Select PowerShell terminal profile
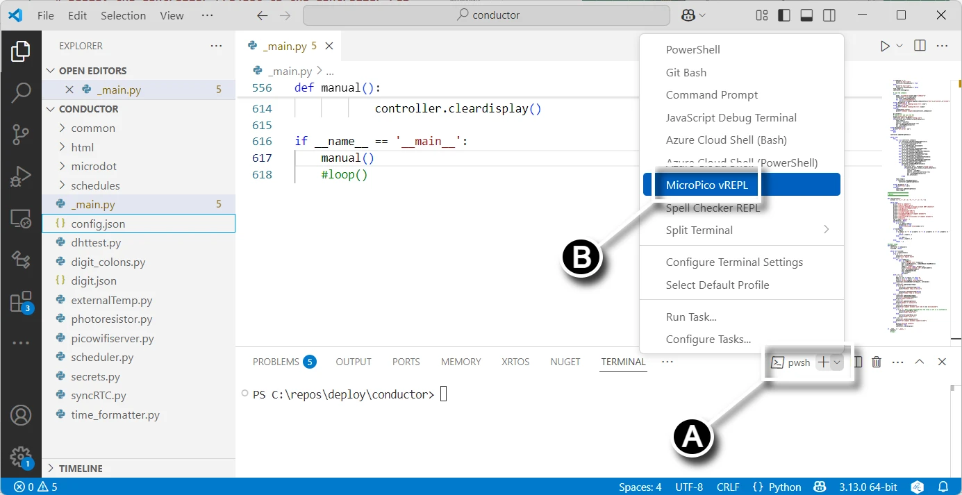Viewport: 962px width, 495px height. point(742,49)
